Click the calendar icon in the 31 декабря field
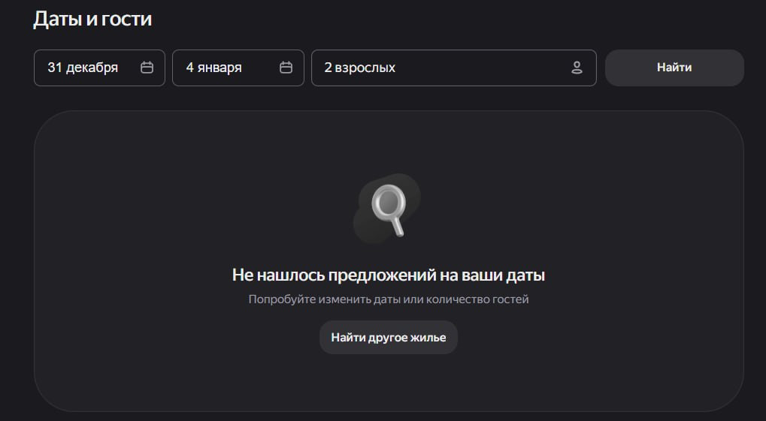Screen dimensions: 766x421 tap(147, 68)
